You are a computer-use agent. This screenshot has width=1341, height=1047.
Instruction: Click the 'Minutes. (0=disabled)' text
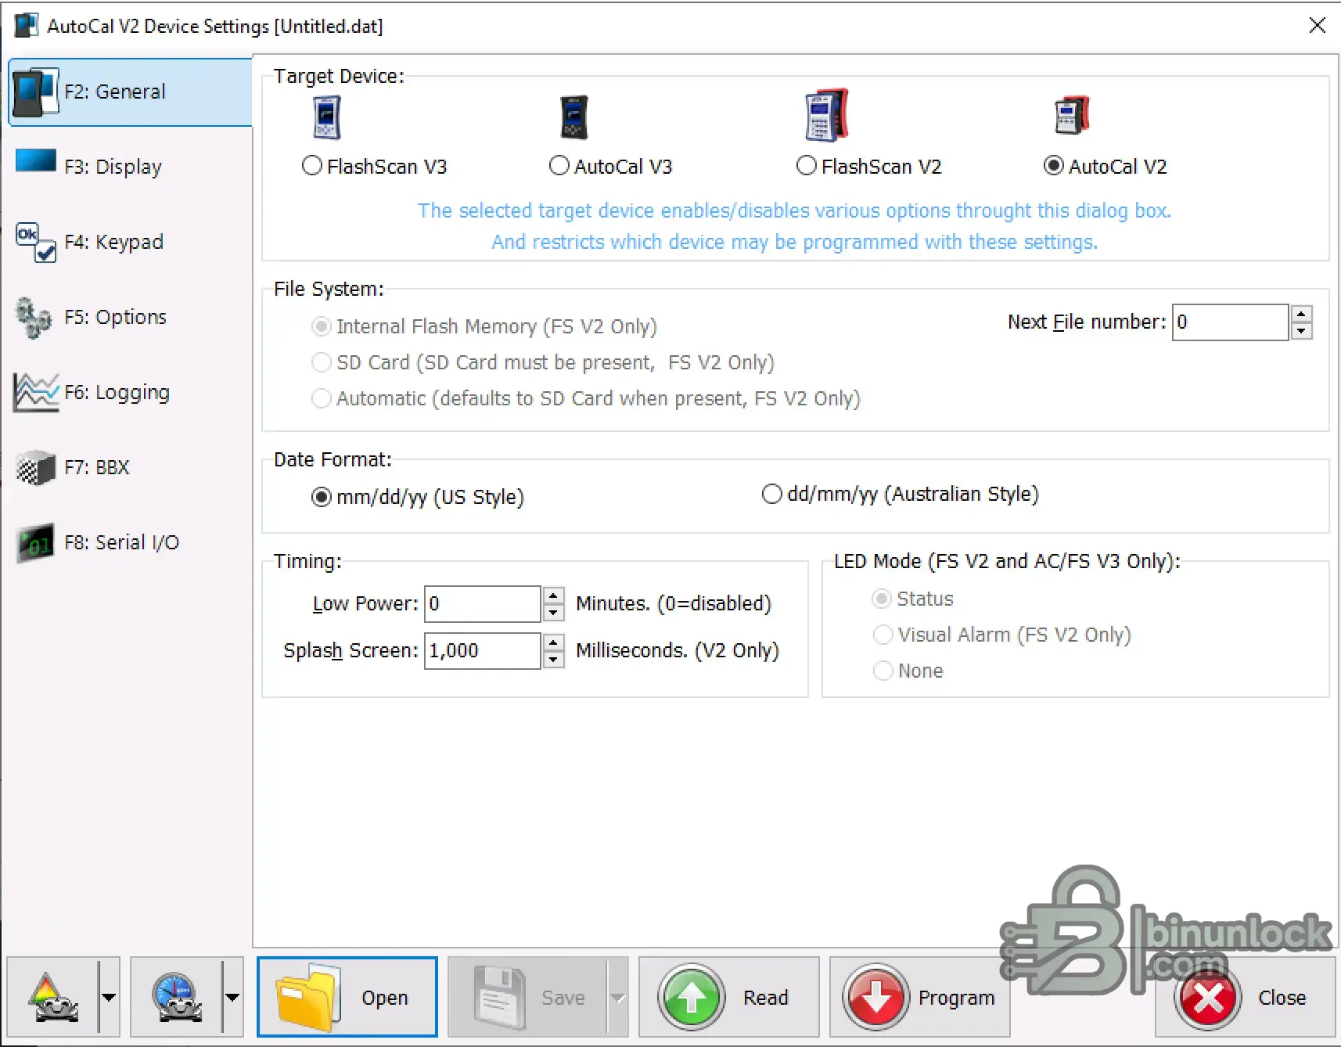coord(674,603)
